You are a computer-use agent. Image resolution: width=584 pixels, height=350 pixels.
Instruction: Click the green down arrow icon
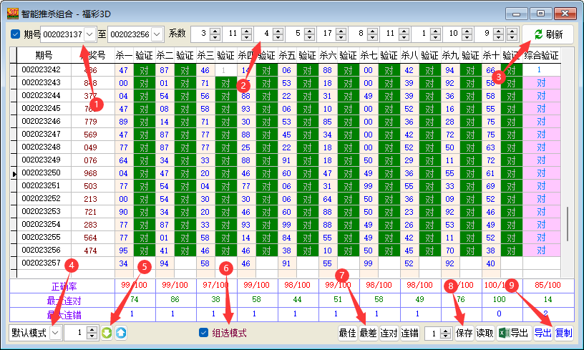click(x=107, y=333)
